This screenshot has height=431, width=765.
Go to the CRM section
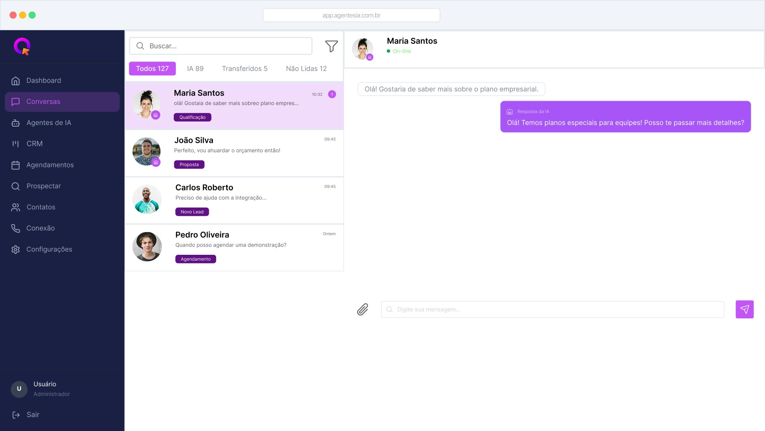[34, 144]
